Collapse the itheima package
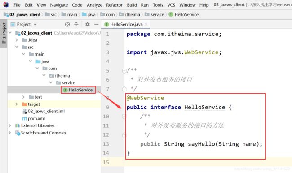Screen dimensions: 292x173 click(44, 75)
